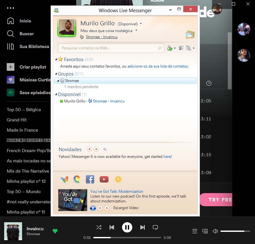Open Sua Biblioteca in Spotify

tap(34, 46)
